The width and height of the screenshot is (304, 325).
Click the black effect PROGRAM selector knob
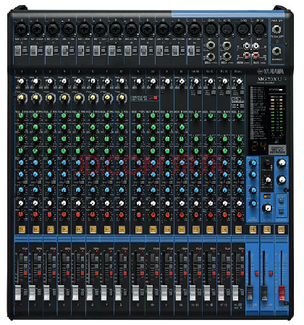(x=267, y=164)
